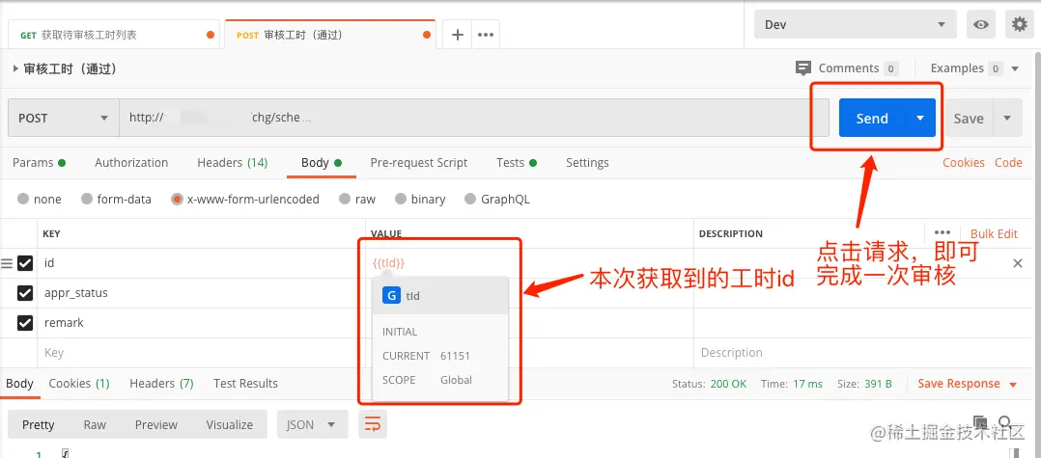Add a new request tab
Image resolution: width=1041 pixels, height=458 pixels.
(457, 35)
